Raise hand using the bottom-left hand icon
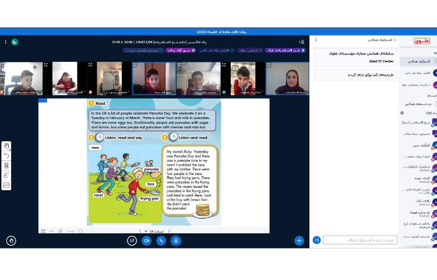The image size is (437, 280). click(x=11, y=240)
